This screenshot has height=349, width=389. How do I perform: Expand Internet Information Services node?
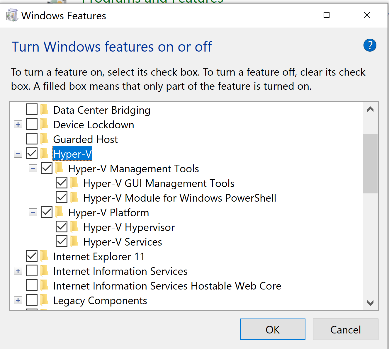click(18, 271)
